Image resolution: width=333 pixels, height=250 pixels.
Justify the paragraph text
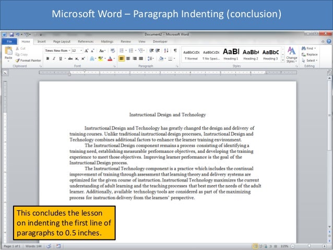click(x=141, y=58)
